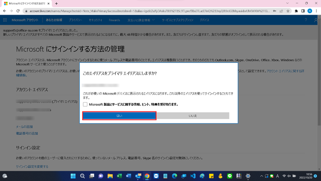
Task: Click サインイン設定を変更する link
Action: (32, 167)
